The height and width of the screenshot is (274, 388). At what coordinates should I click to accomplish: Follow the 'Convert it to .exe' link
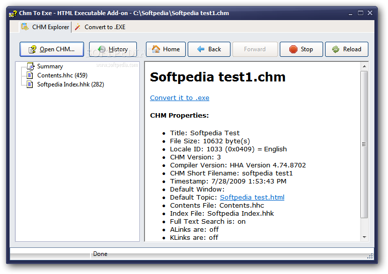[180, 98]
